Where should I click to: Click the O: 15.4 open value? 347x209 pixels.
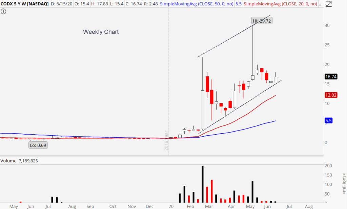tap(82, 4)
